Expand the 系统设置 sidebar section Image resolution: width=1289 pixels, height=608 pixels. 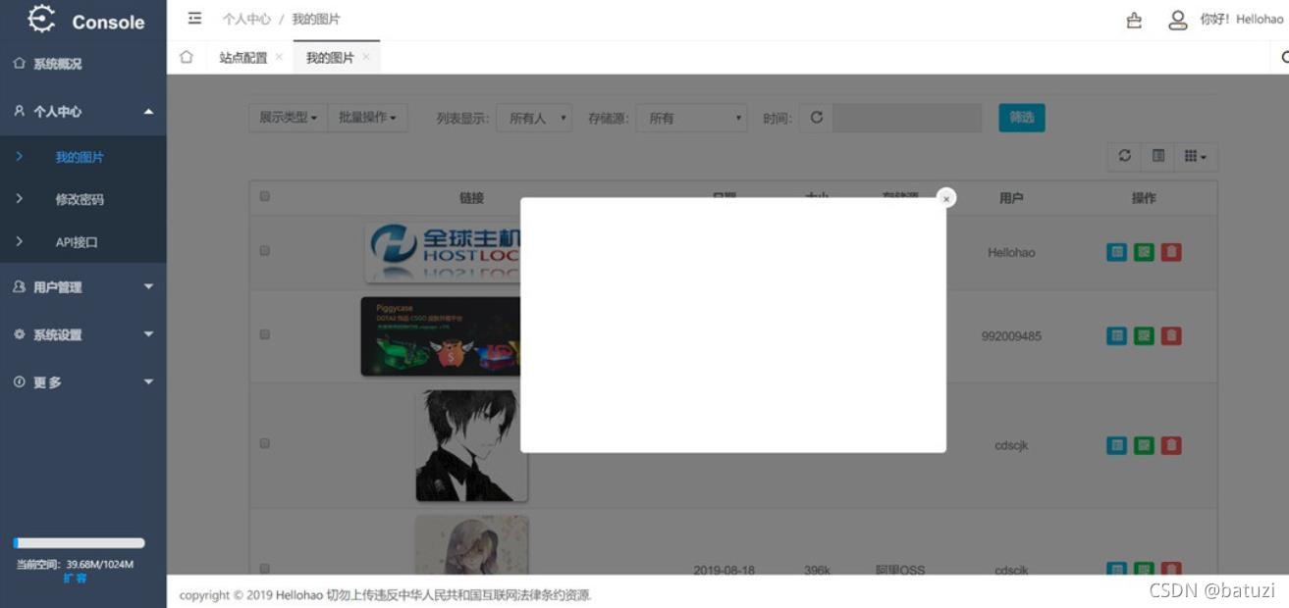click(83, 334)
